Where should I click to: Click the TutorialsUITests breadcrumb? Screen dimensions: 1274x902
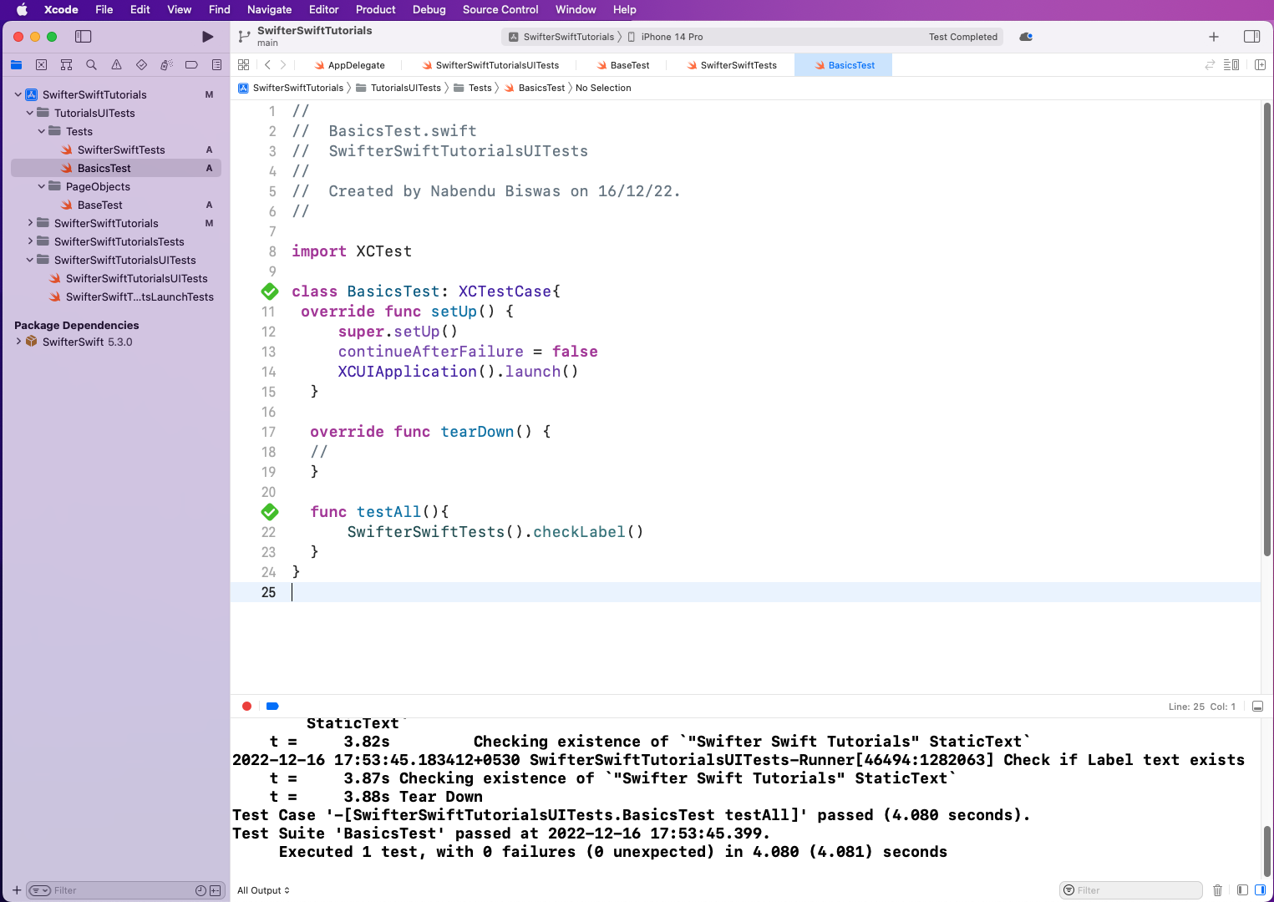398,88
